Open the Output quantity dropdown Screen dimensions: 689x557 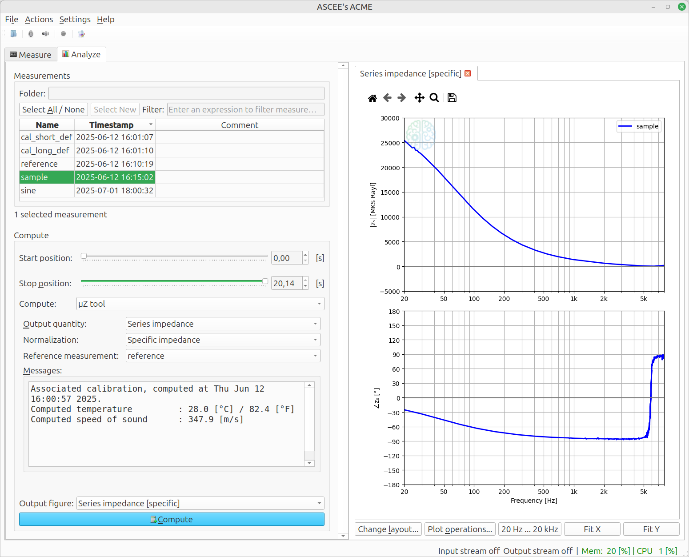point(223,324)
